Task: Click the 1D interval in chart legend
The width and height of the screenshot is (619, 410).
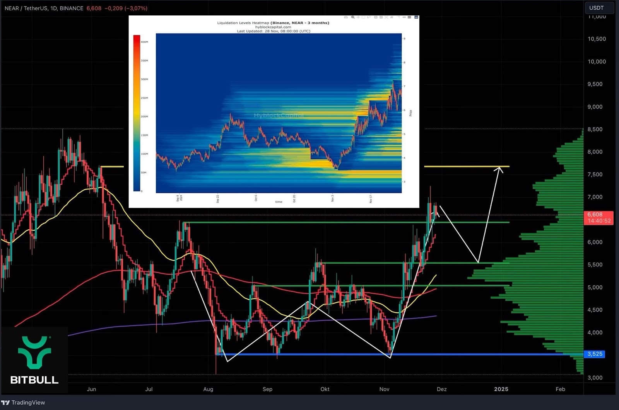Action: (x=53, y=8)
